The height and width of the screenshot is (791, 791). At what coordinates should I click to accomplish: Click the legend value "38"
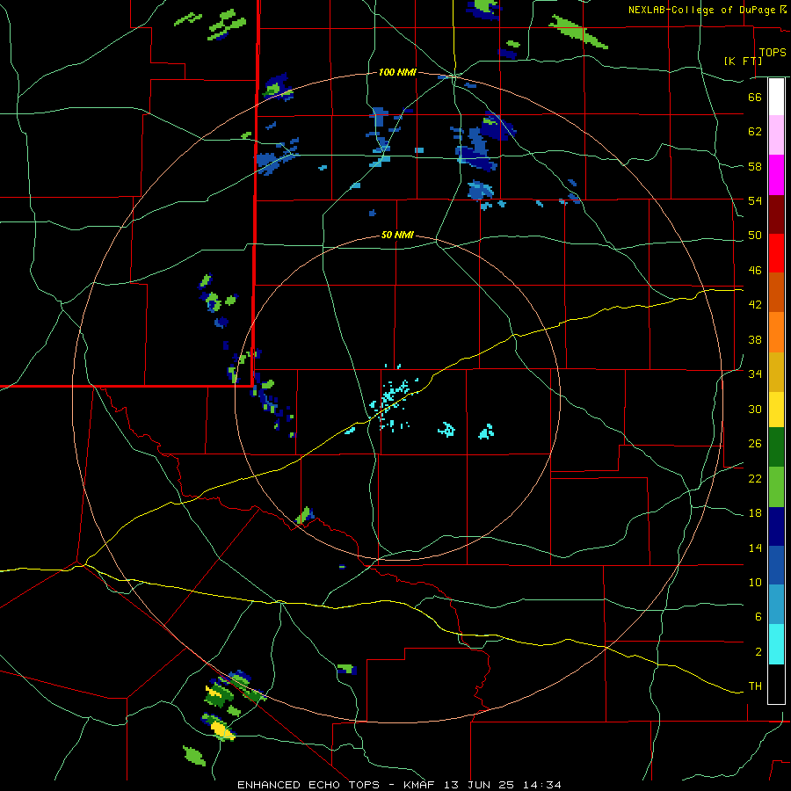click(x=755, y=339)
